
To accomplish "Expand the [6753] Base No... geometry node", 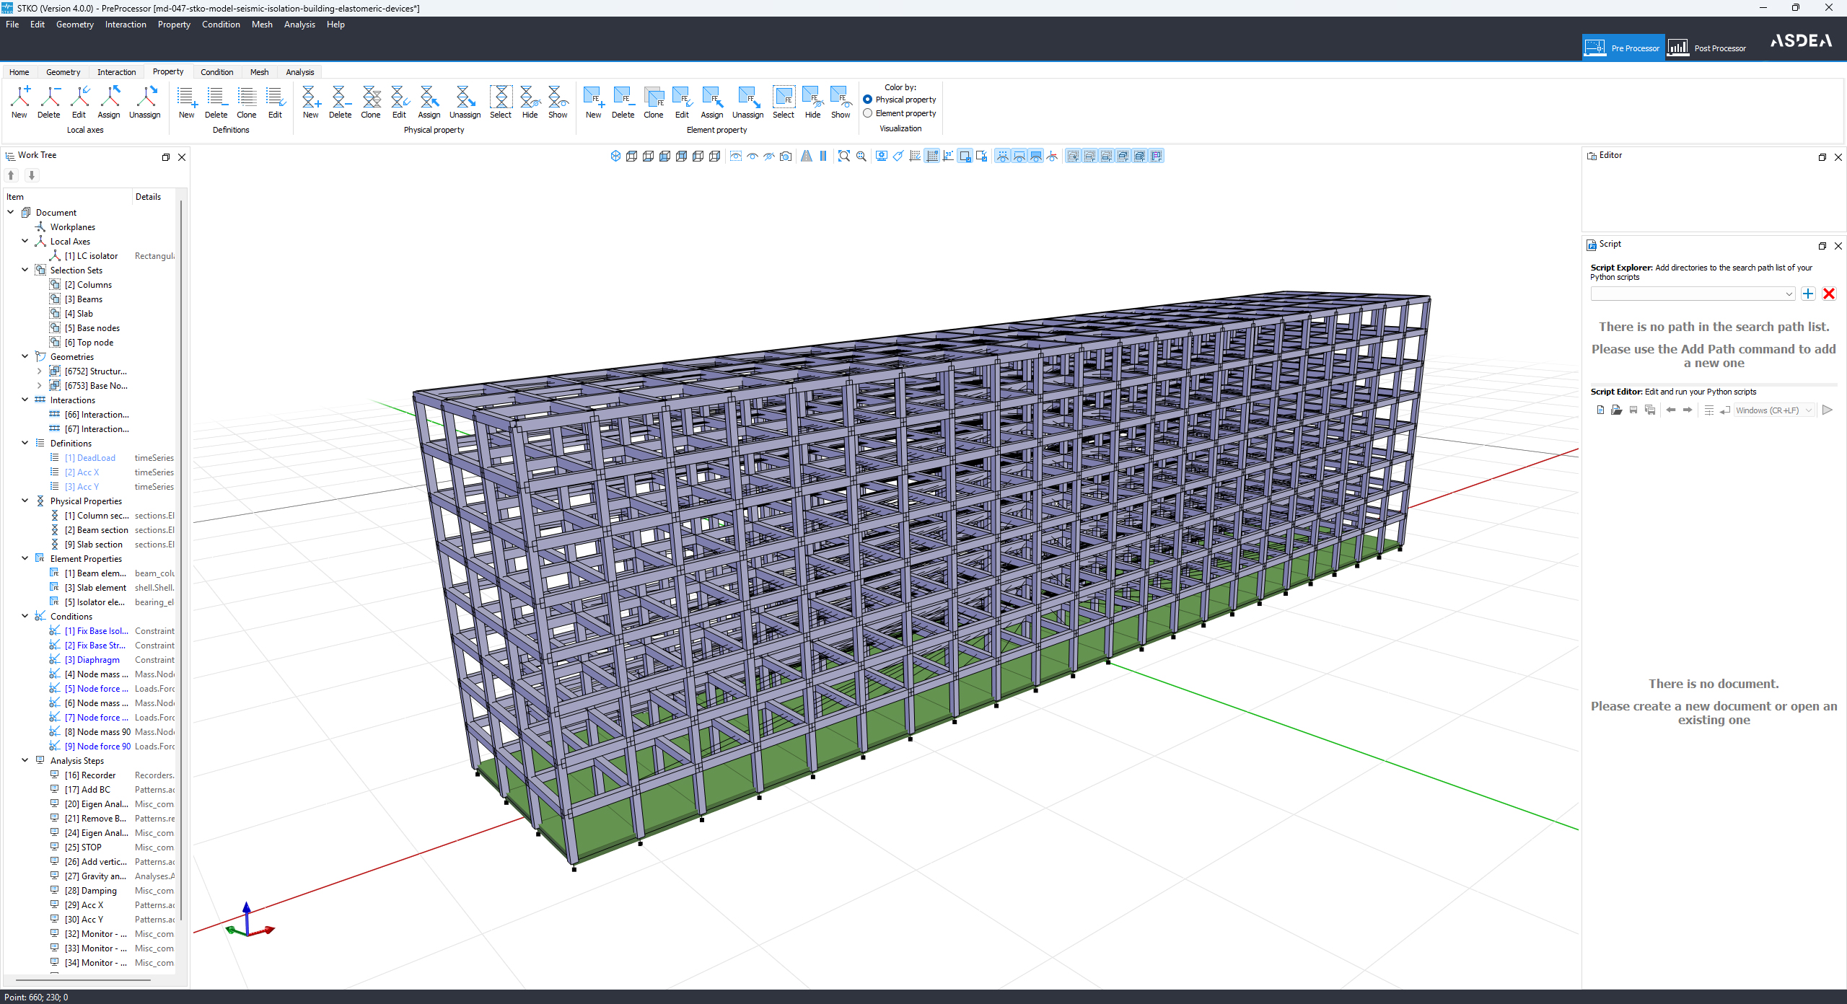I will pos(40,385).
